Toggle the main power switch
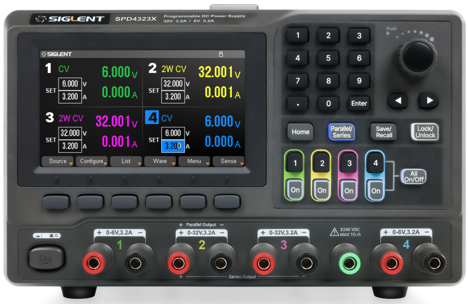The image size is (468, 304). (46, 258)
